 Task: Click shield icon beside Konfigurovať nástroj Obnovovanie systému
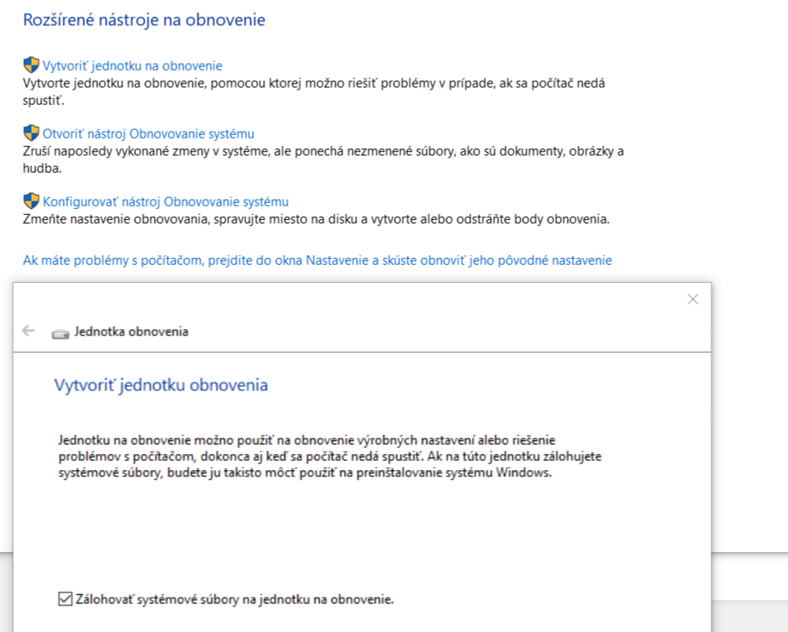pos(31,201)
